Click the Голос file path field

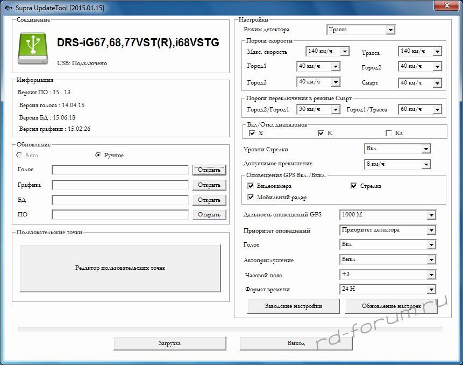click(120, 170)
